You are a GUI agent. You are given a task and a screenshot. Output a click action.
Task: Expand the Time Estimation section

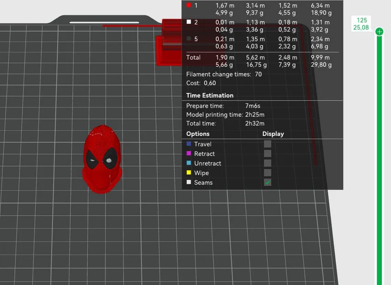(x=209, y=95)
